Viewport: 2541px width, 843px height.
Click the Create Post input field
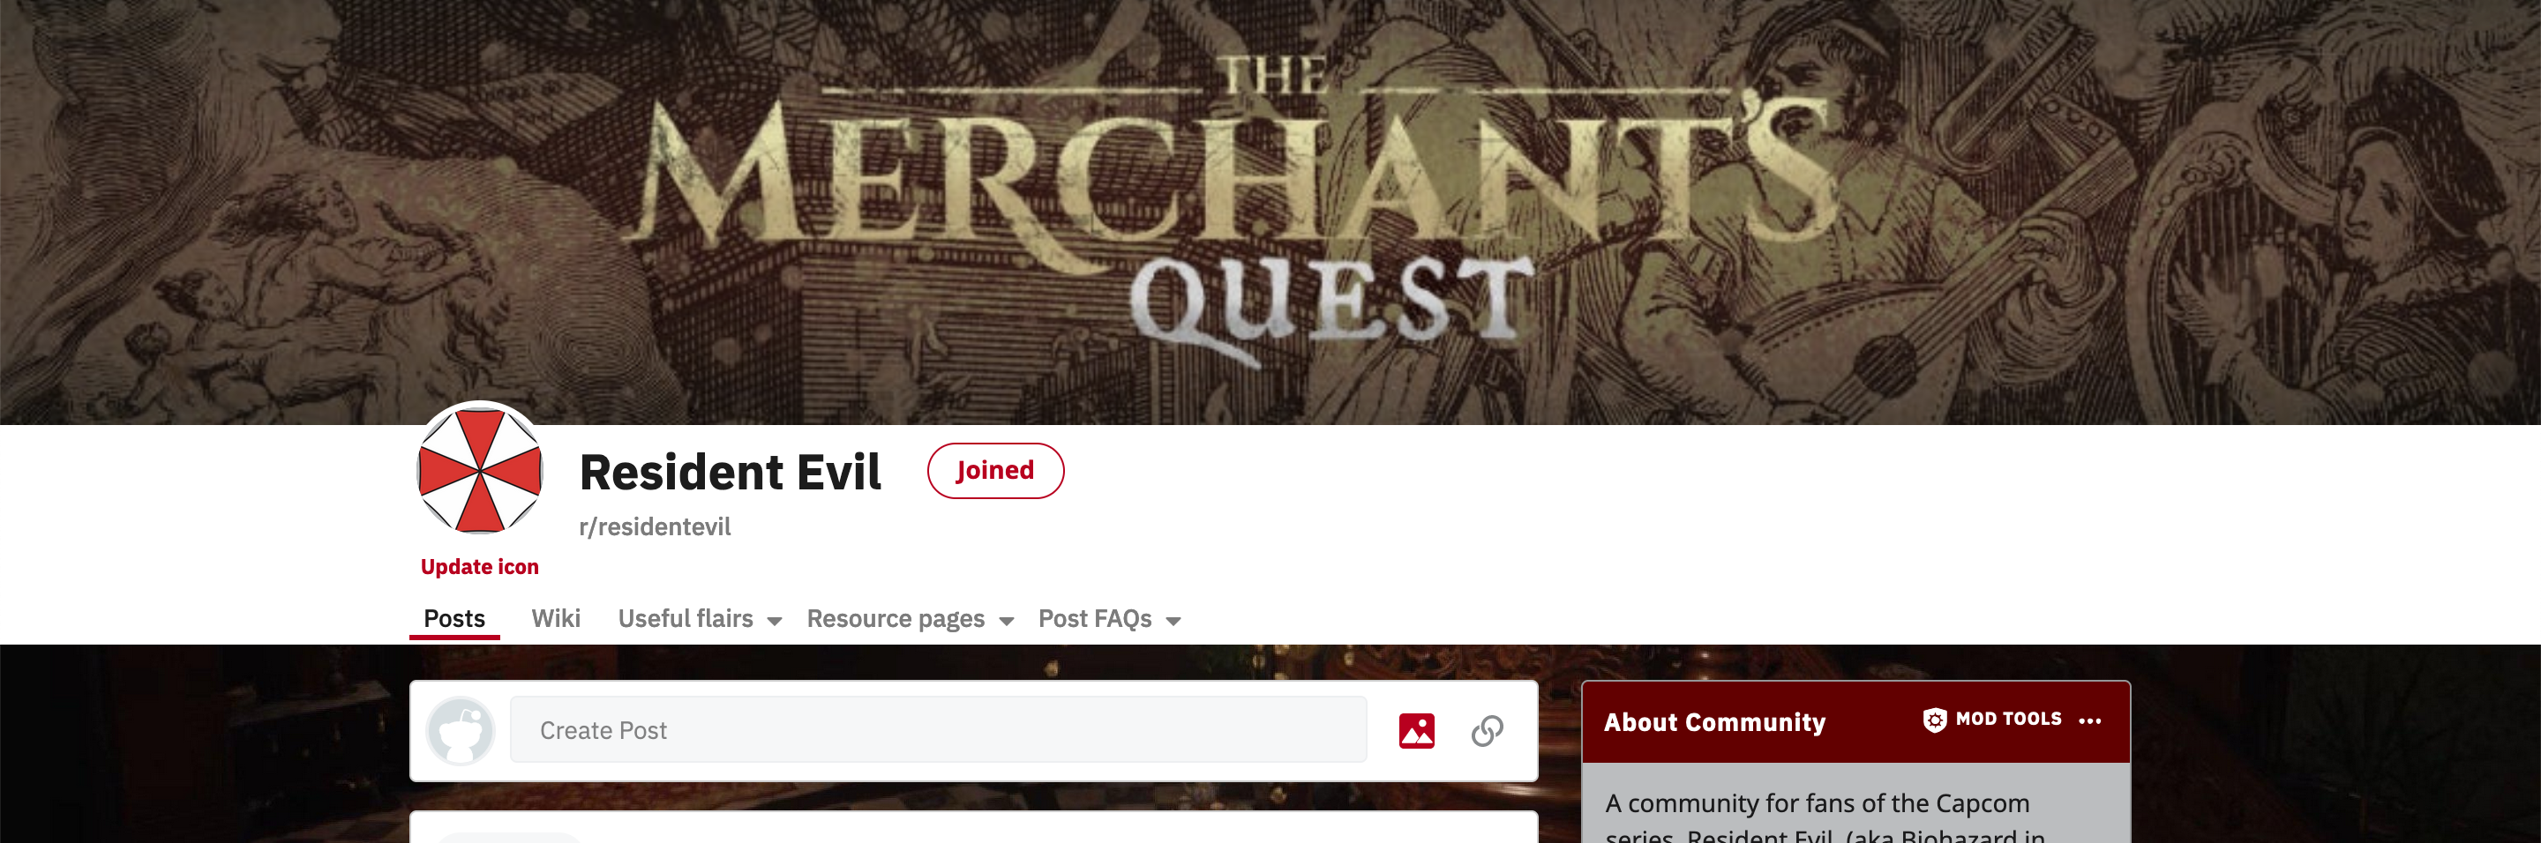coord(938,731)
